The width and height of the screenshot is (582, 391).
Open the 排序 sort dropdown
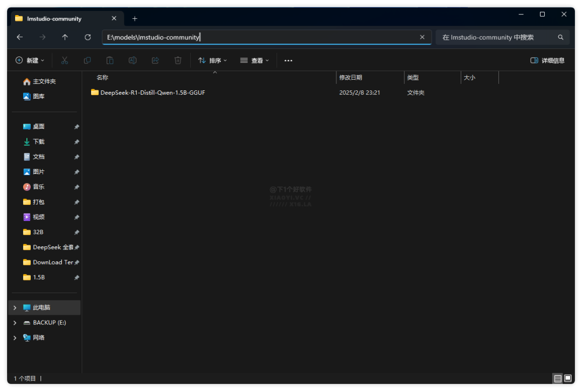(x=213, y=61)
